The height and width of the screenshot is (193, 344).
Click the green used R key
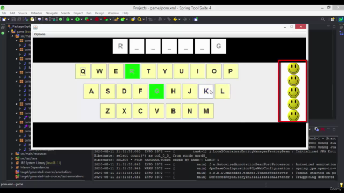132,71
